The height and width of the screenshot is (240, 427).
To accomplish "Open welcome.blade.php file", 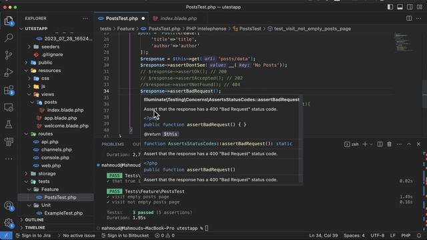I will click(x=66, y=126).
